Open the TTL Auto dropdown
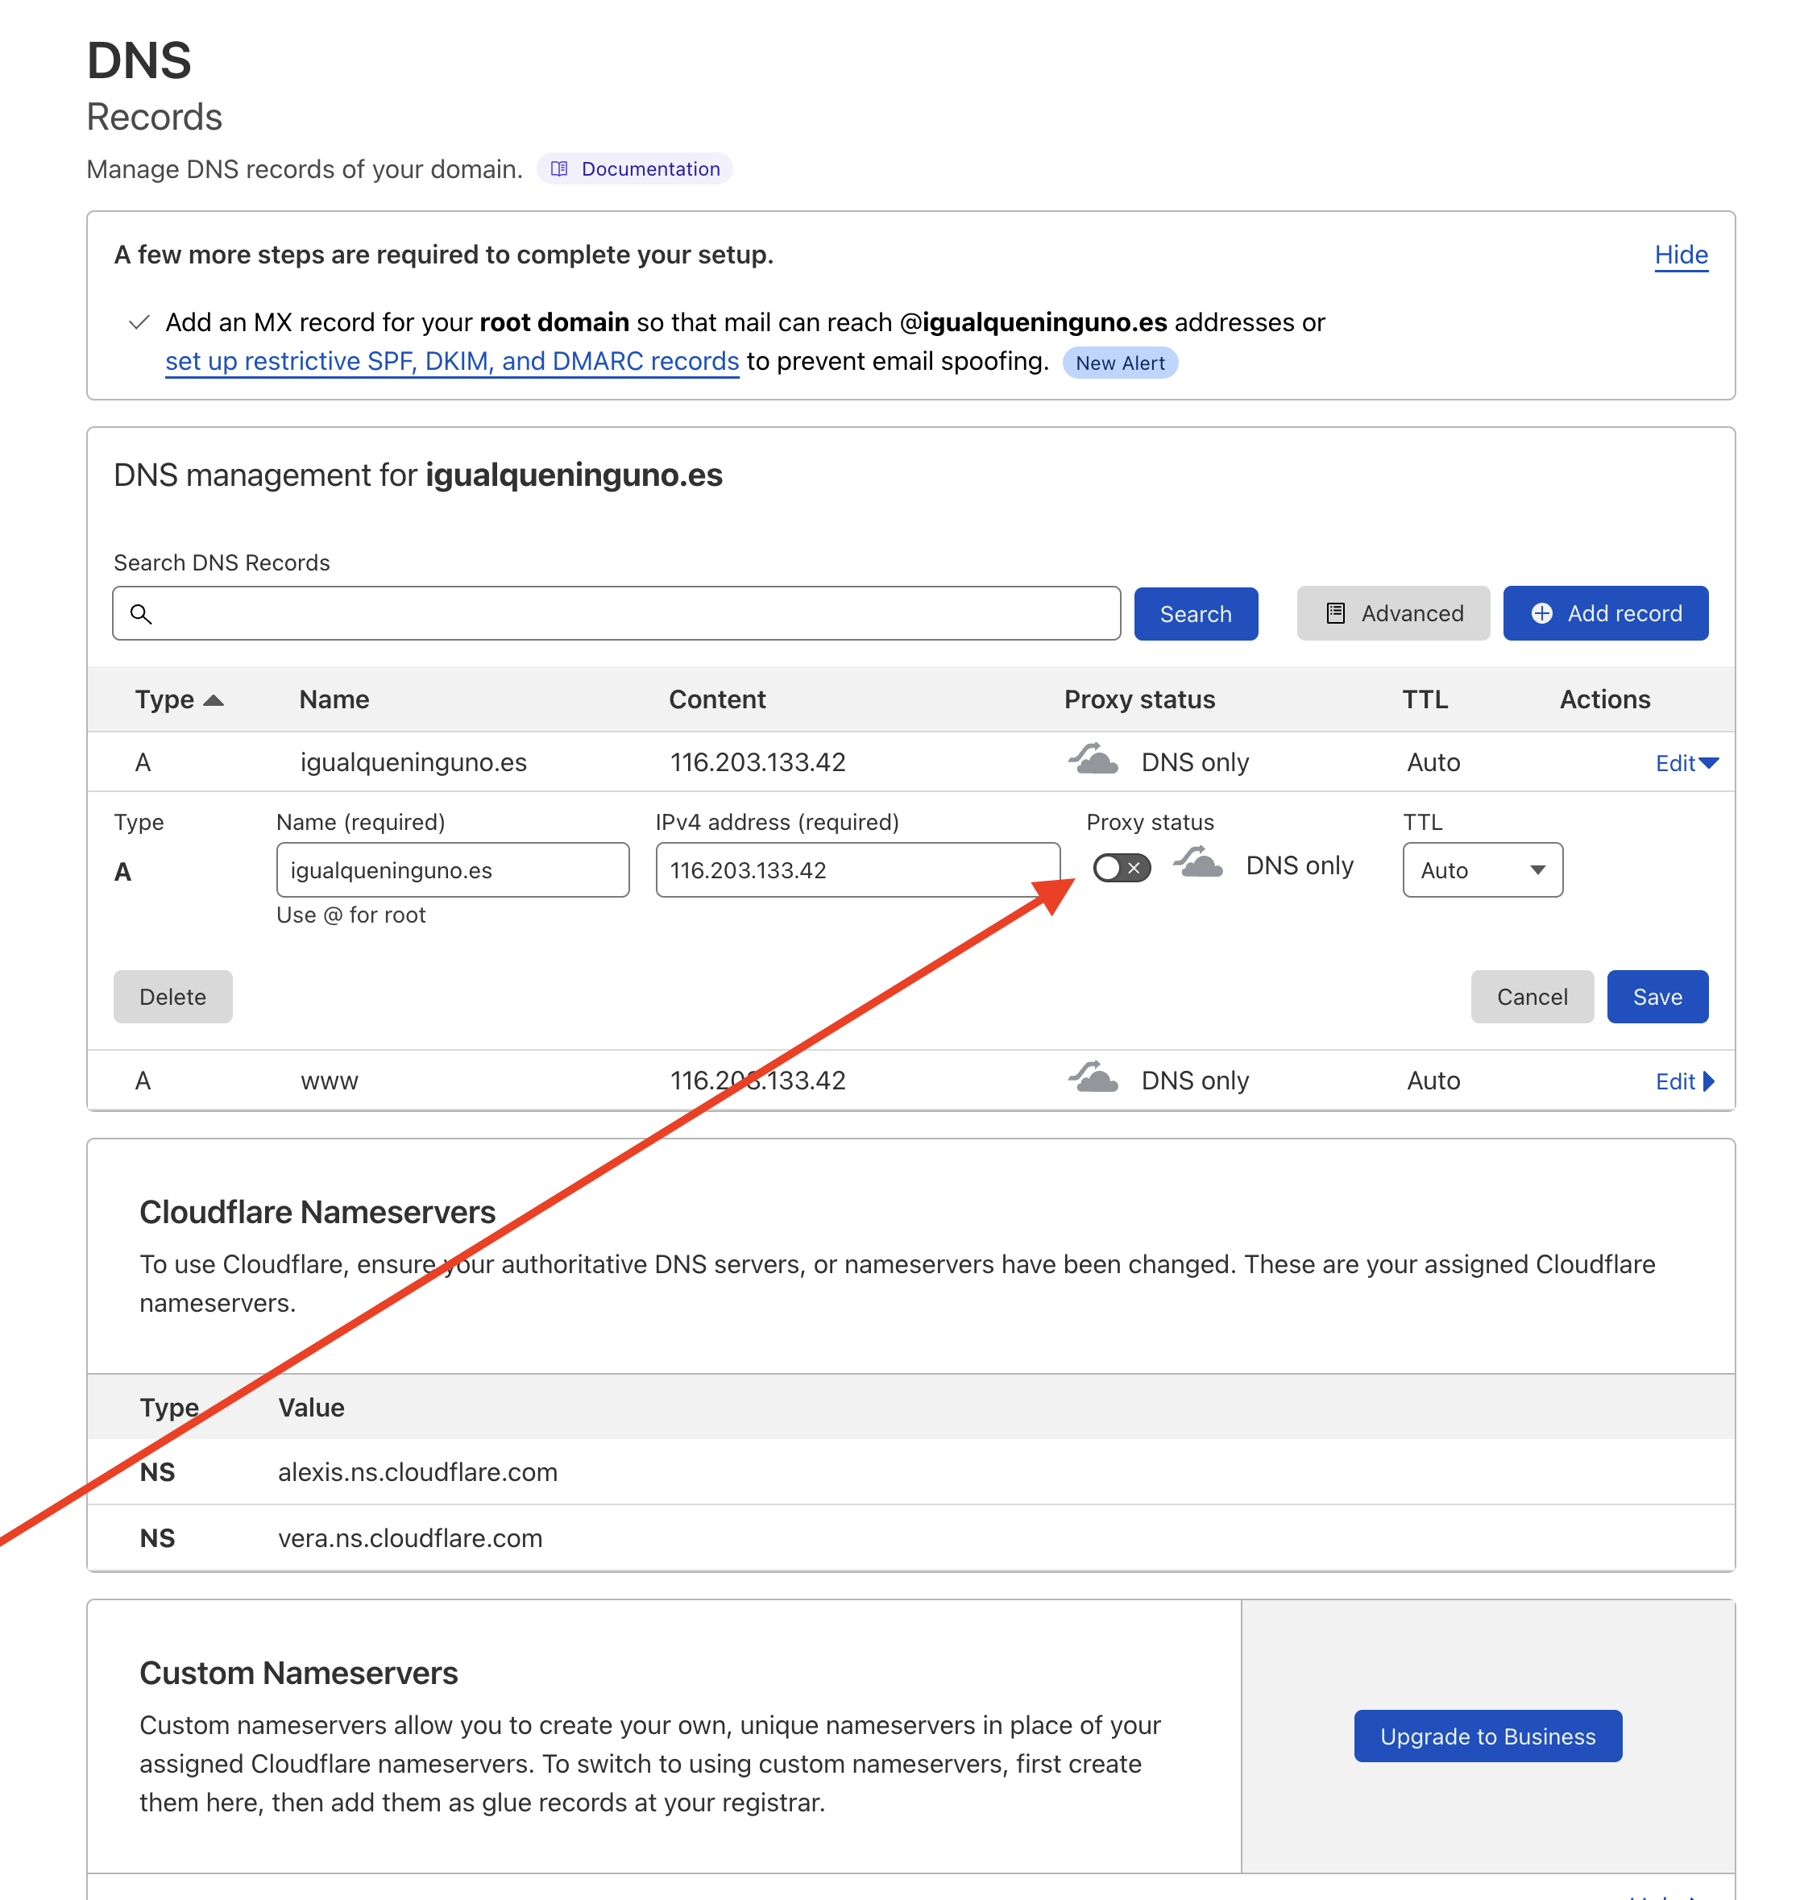The width and height of the screenshot is (1800, 1900). 1482,870
